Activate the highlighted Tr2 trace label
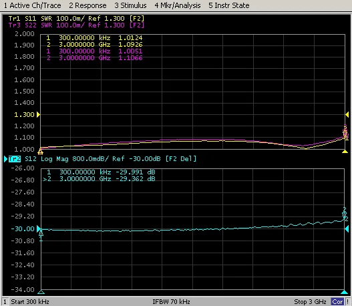The width and height of the screenshot is (352, 306). [15, 159]
